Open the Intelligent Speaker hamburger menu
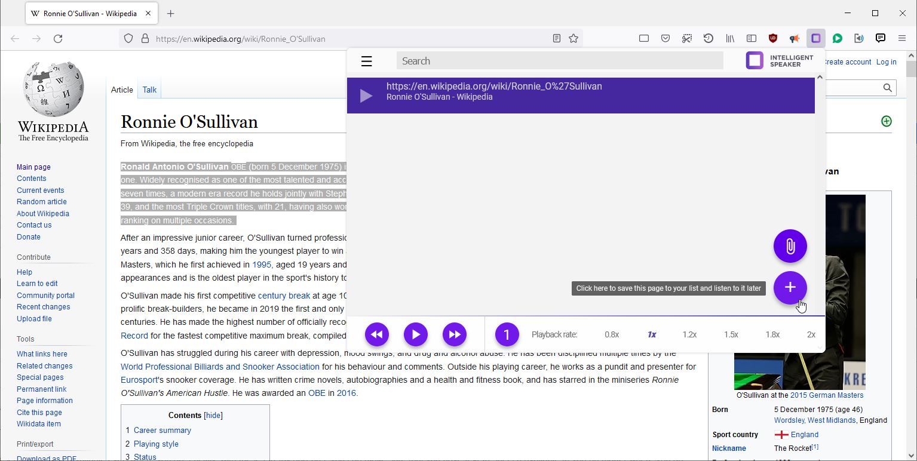This screenshot has height=461, width=917. tap(366, 61)
